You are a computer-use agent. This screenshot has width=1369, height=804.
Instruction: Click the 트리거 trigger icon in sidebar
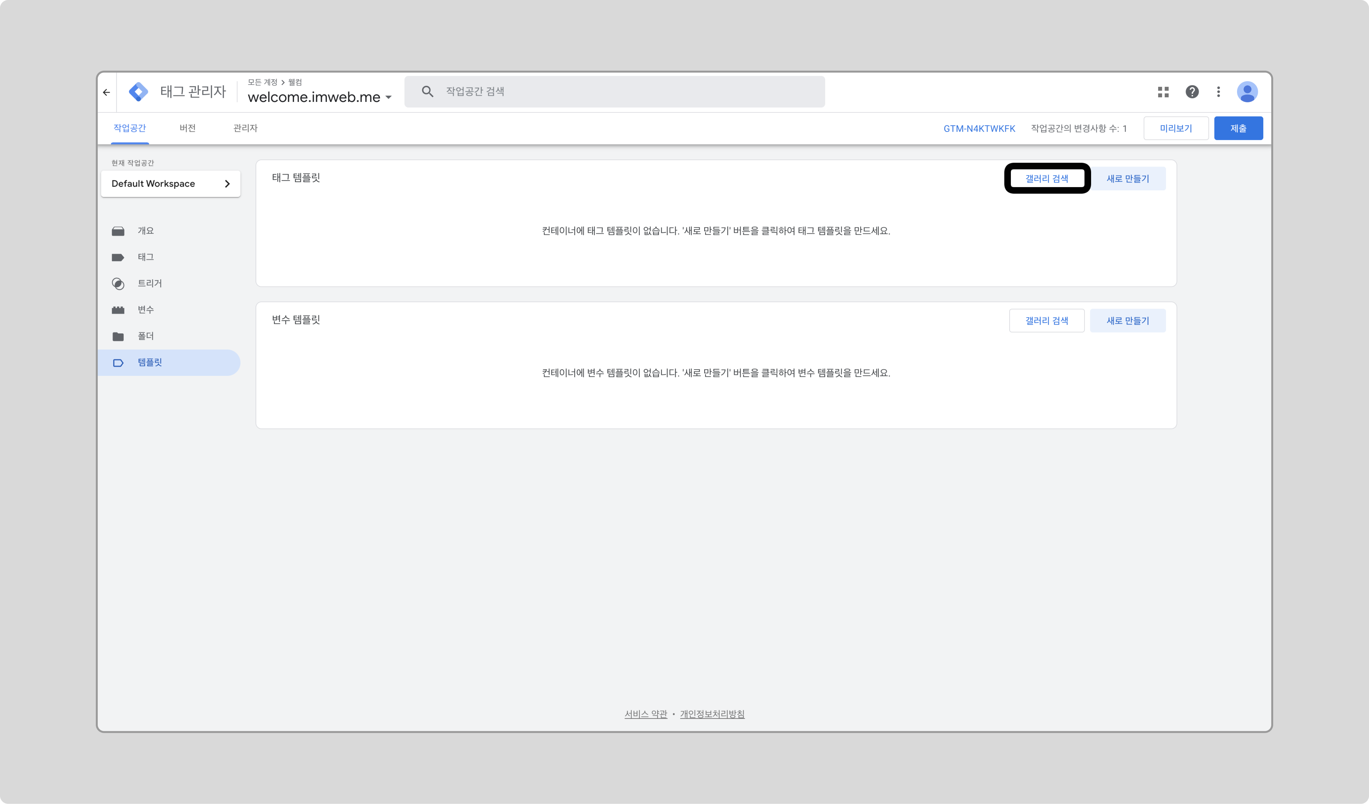[x=118, y=284]
